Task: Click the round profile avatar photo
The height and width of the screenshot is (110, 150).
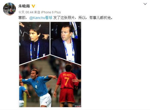Action: point(10,9)
